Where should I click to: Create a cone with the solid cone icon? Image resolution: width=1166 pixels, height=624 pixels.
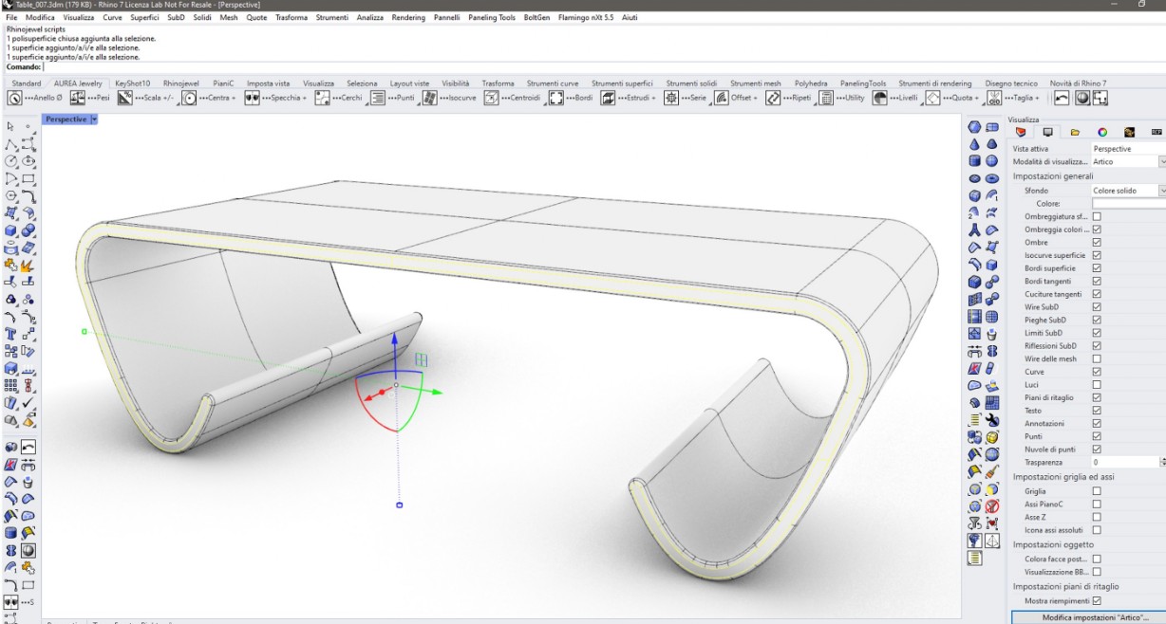click(x=974, y=143)
